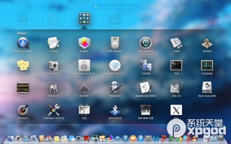Open Disk Utility
The image size is (231, 144).
click(176, 88)
